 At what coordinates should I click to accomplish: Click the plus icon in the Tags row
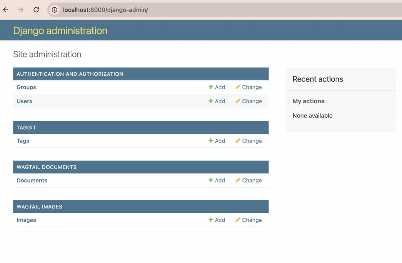(211, 141)
